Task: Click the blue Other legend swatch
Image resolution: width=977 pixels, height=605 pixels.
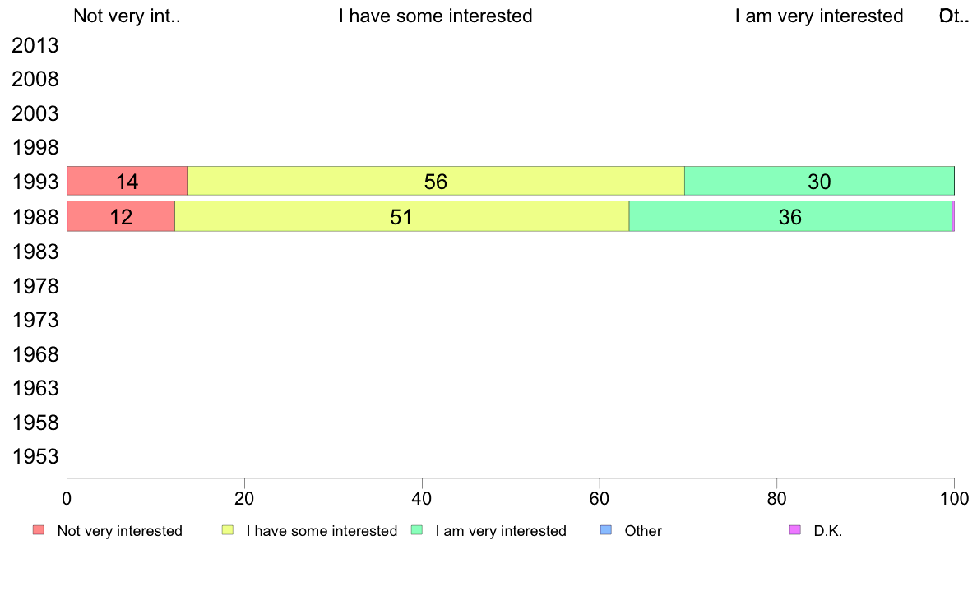Action: pos(605,530)
